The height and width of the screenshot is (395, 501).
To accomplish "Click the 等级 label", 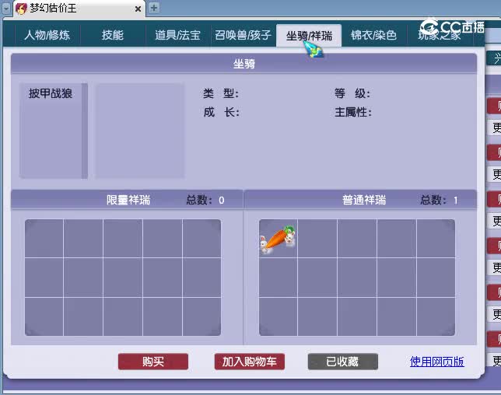I will click(352, 93).
